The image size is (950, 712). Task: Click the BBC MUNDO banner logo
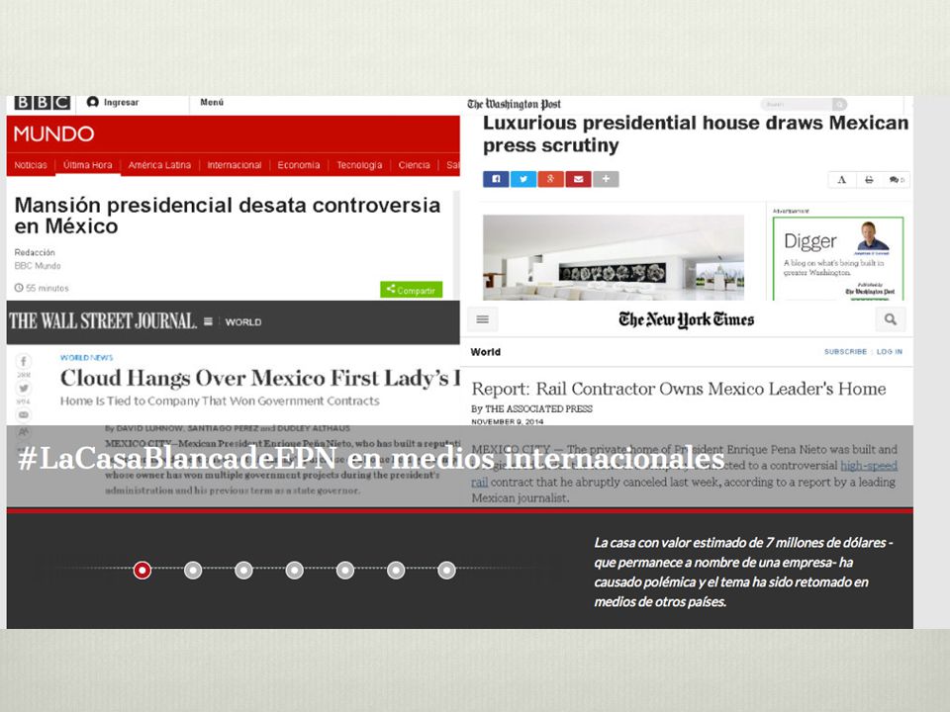[53, 133]
